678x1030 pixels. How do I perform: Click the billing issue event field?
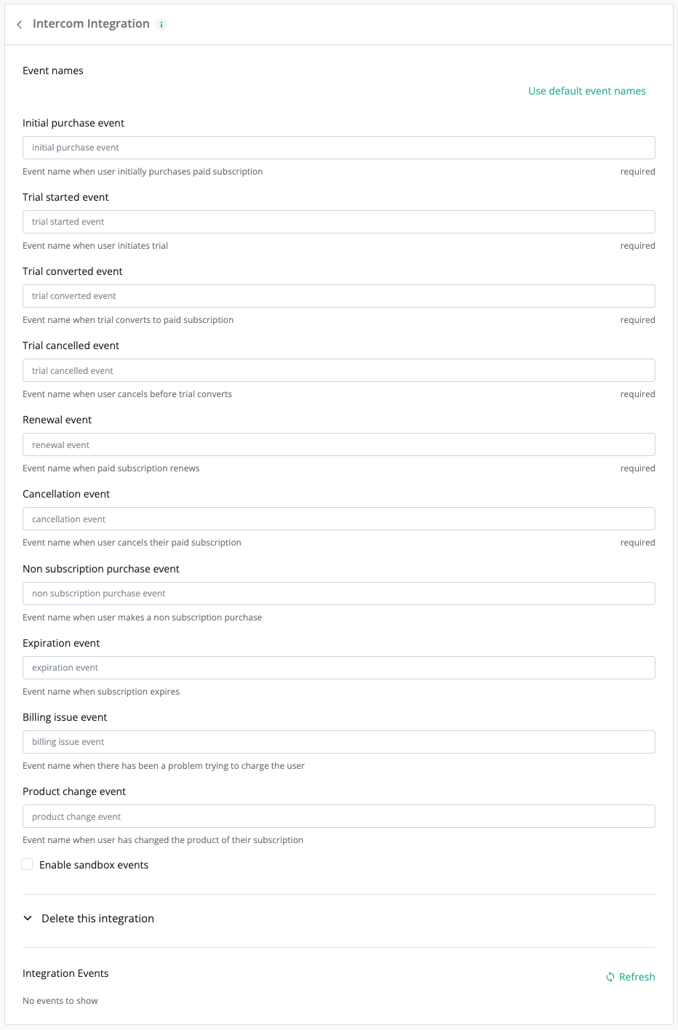click(x=339, y=742)
